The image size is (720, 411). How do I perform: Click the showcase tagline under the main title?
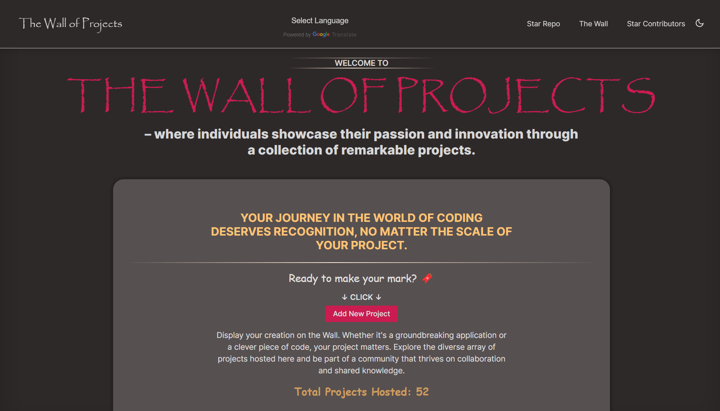[361, 142]
